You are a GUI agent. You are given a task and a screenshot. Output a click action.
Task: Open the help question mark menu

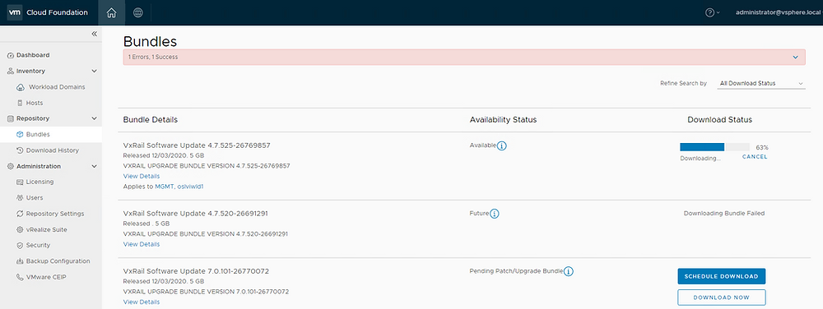coord(712,12)
